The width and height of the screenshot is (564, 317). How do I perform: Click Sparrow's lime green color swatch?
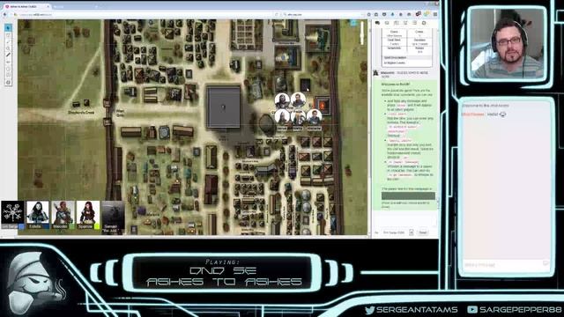tap(97, 226)
